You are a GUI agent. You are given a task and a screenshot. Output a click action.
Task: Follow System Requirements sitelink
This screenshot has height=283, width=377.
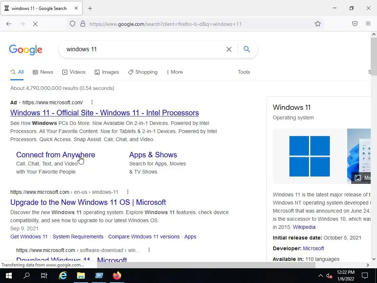78,237
